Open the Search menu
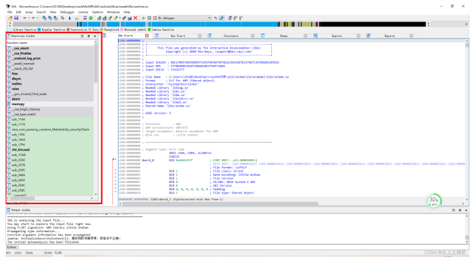Image resolution: width=474 pixels, height=261 pixels. click(41, 12)
